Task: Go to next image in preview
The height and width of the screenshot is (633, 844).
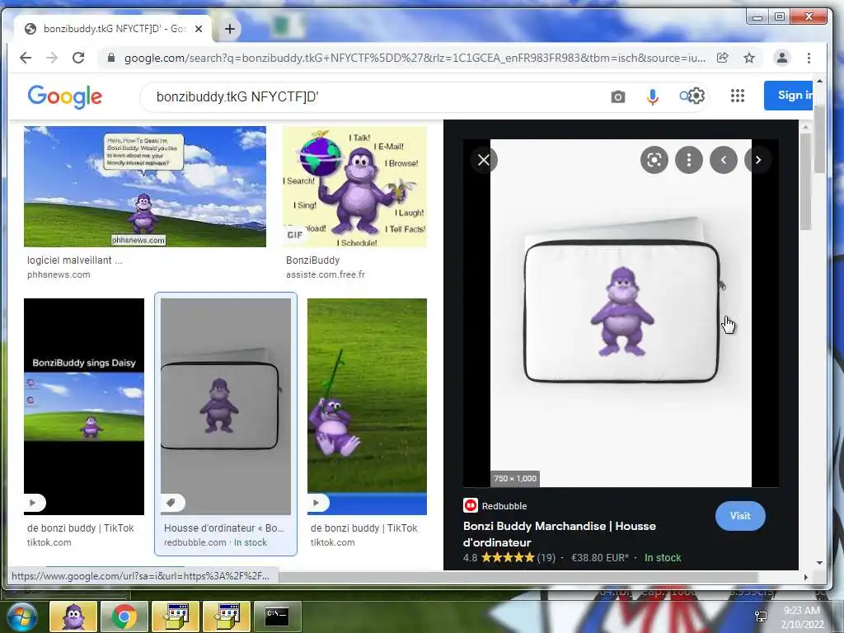Action: pyautogui.click(x=758, y=160)
